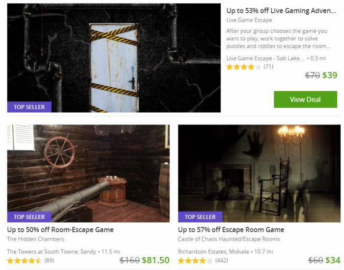Click the TOP SELLER badge on door image
The image size is (344, 270).
point(29,107)
